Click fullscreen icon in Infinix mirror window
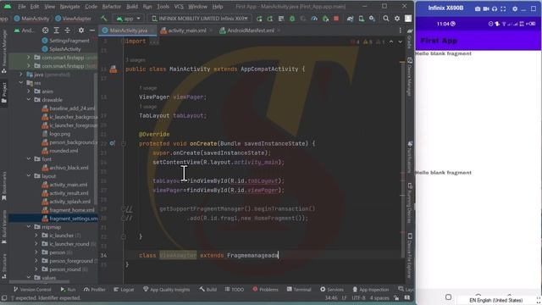Viewport: 542px width, 305px height. (x=503, y=9)
